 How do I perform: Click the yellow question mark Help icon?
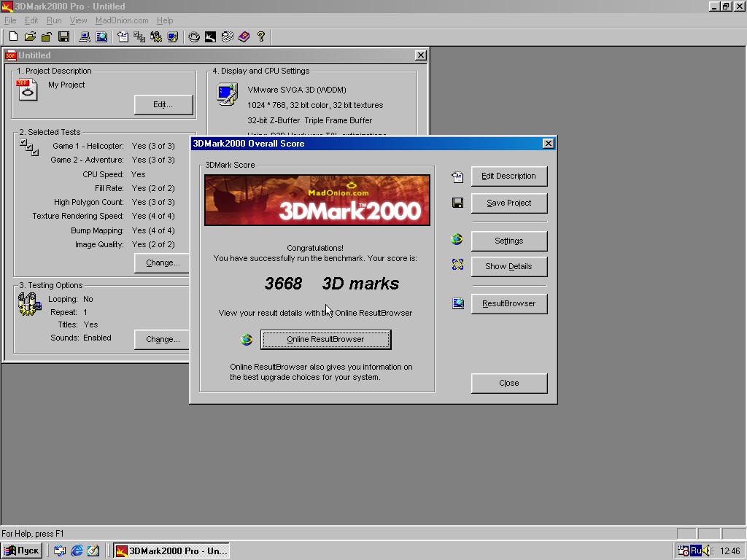pyautogui.click(x=260, y=36)
